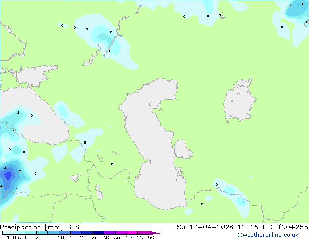This screenshot has height=239, width=309.
Task: Click the over-50 mm arrow tip of legend
Action: pos(154,233)
